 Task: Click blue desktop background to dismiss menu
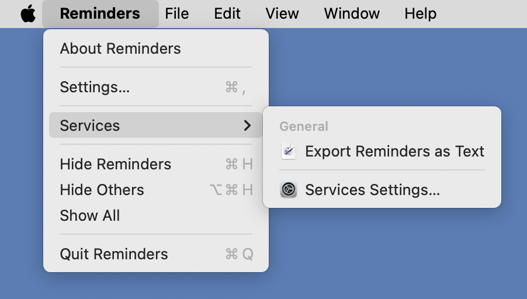point(397,257)
